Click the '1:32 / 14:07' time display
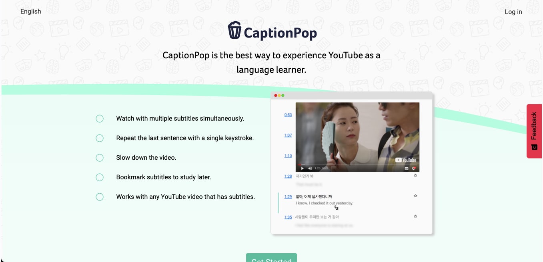Viewport: 543px width, 262px height. [x=321, y=169]
